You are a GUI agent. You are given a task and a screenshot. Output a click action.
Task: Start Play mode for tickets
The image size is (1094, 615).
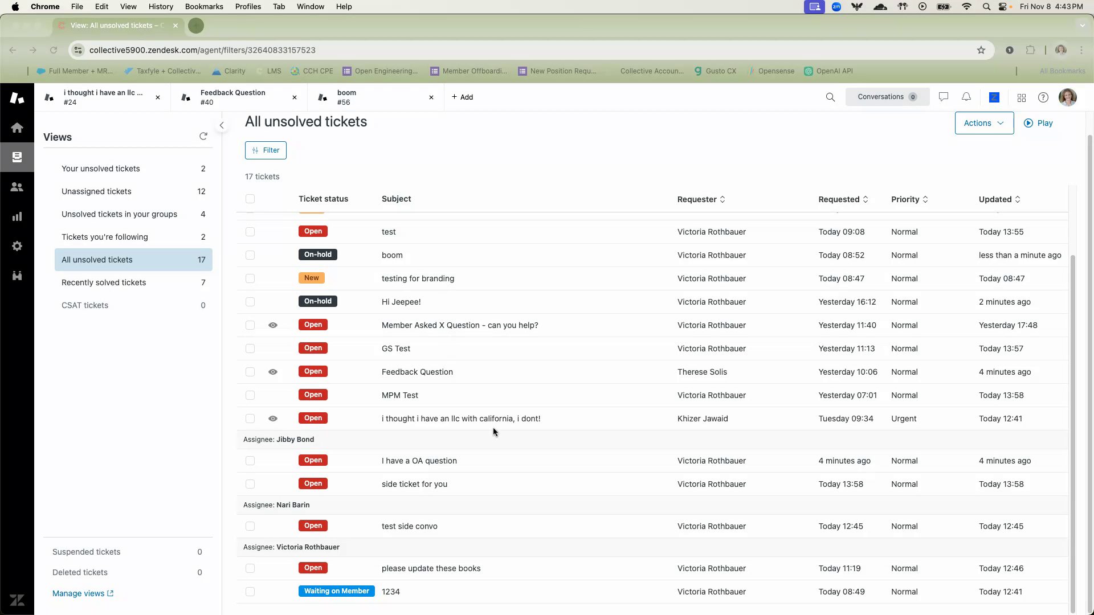pos(1038,123)
